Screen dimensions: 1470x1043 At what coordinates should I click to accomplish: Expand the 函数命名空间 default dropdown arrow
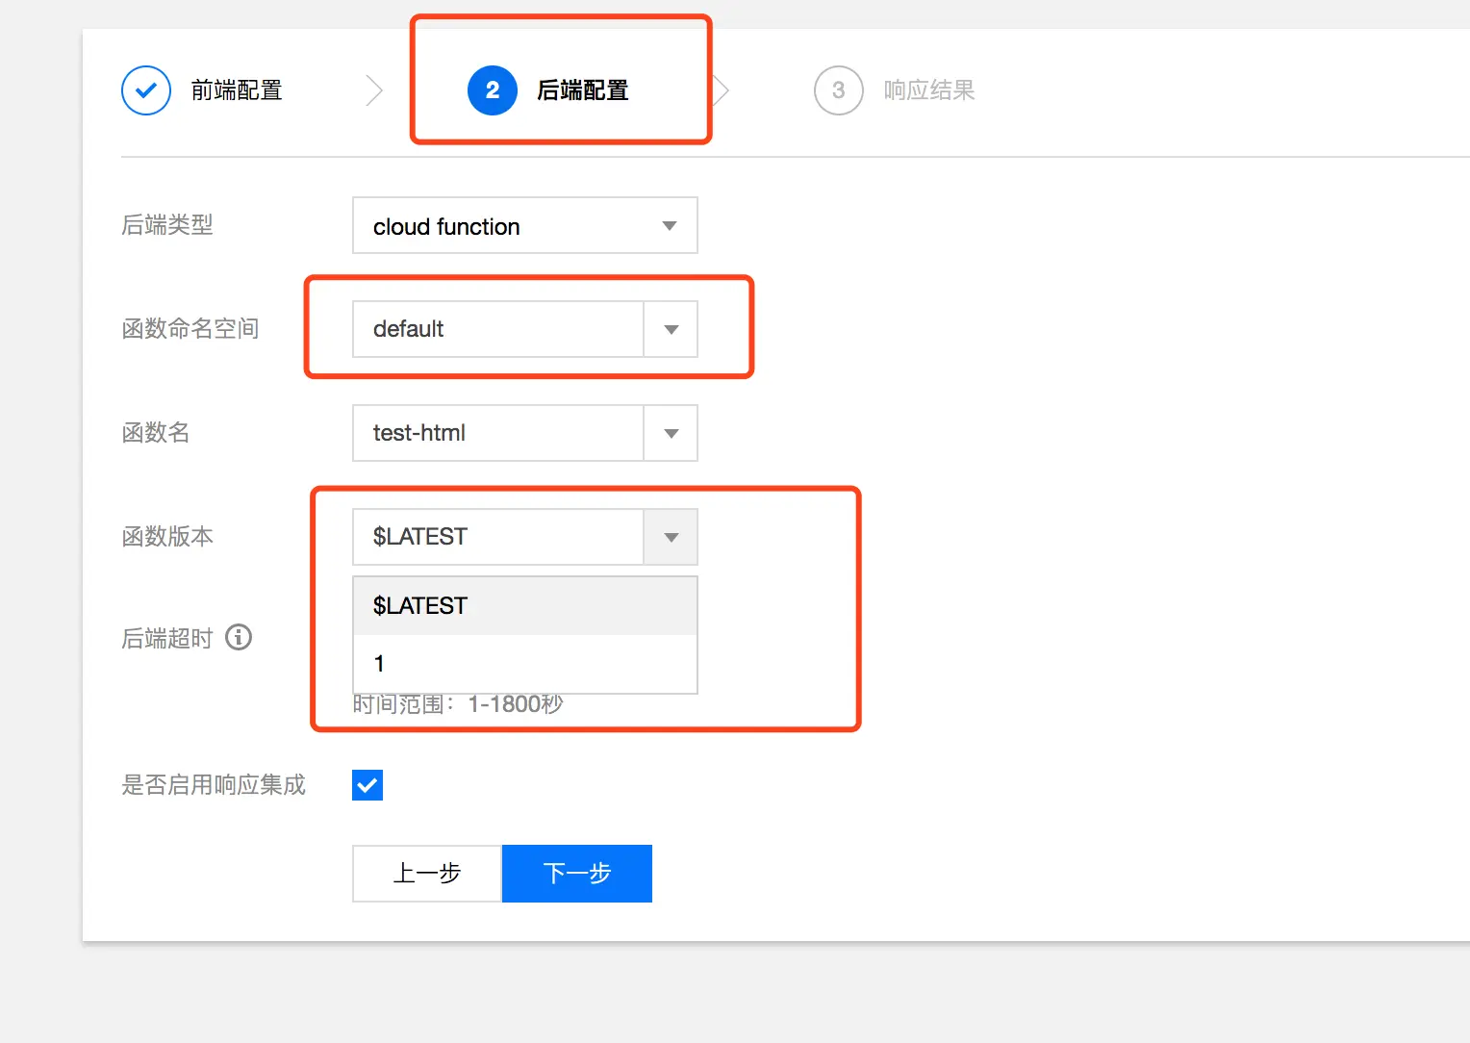click(671, 329)
